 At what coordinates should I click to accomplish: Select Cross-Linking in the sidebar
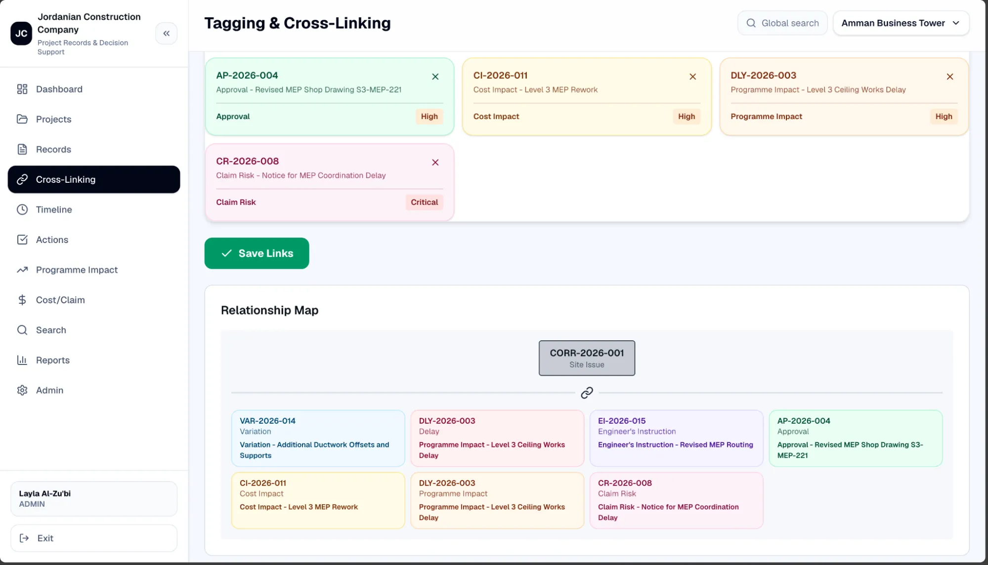pos(94,179)
